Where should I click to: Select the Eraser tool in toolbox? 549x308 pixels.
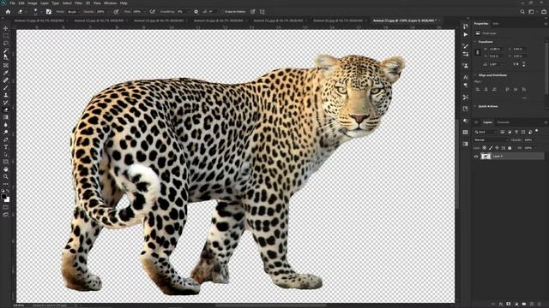(x=6, y=110)
